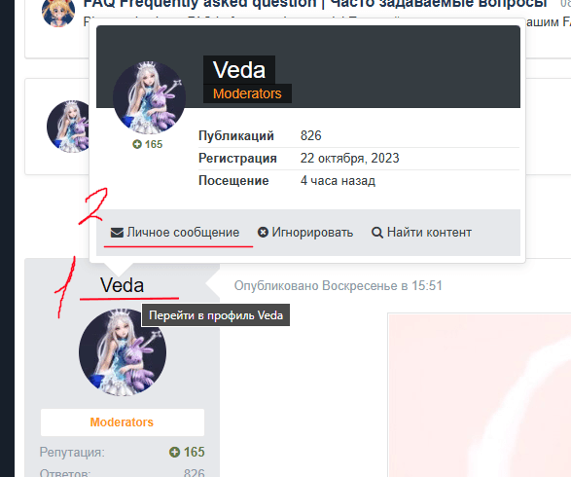Click the green plus icon beside Репутация
This screenshot has height=477, width=571.
point(174,453)
